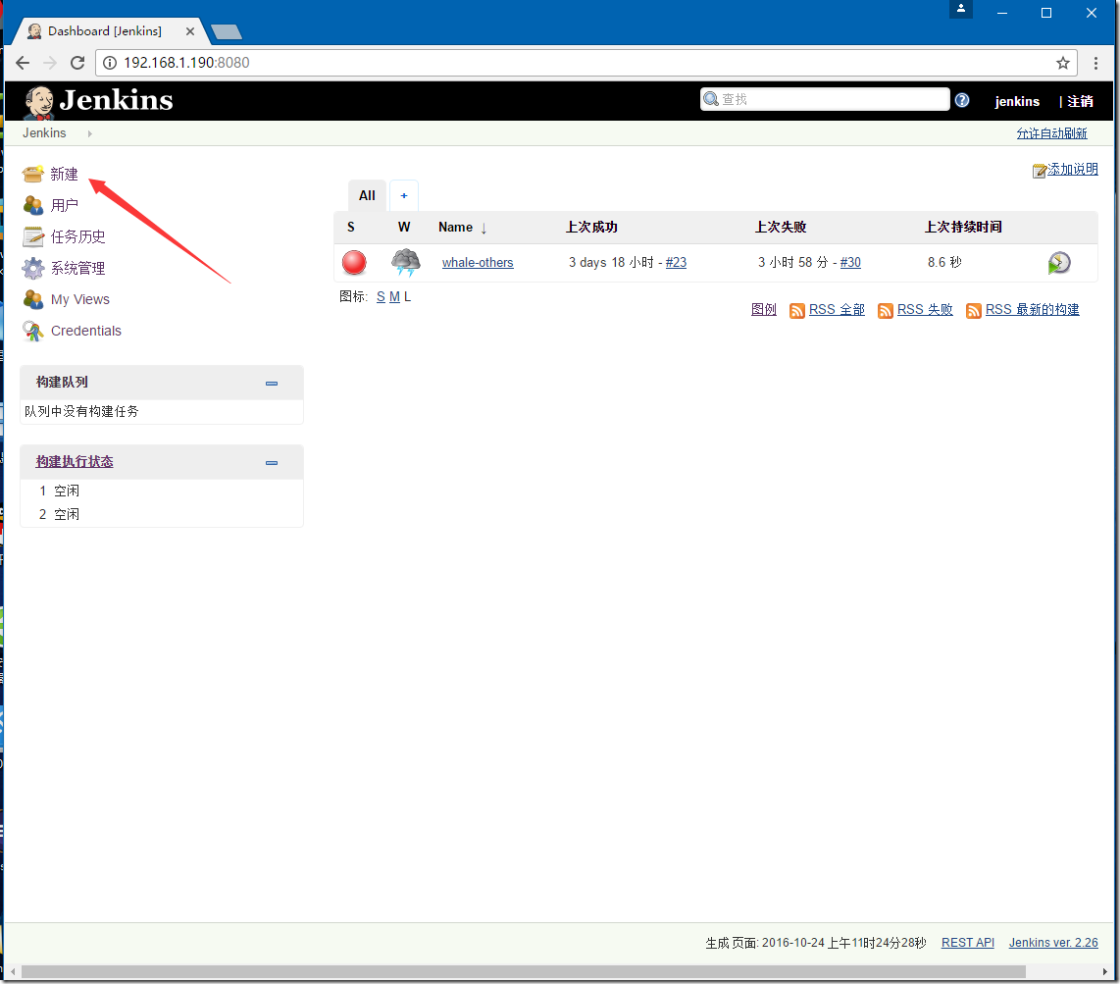
Task: Open the 新建 menu link
Action: [x=65, y=174]
